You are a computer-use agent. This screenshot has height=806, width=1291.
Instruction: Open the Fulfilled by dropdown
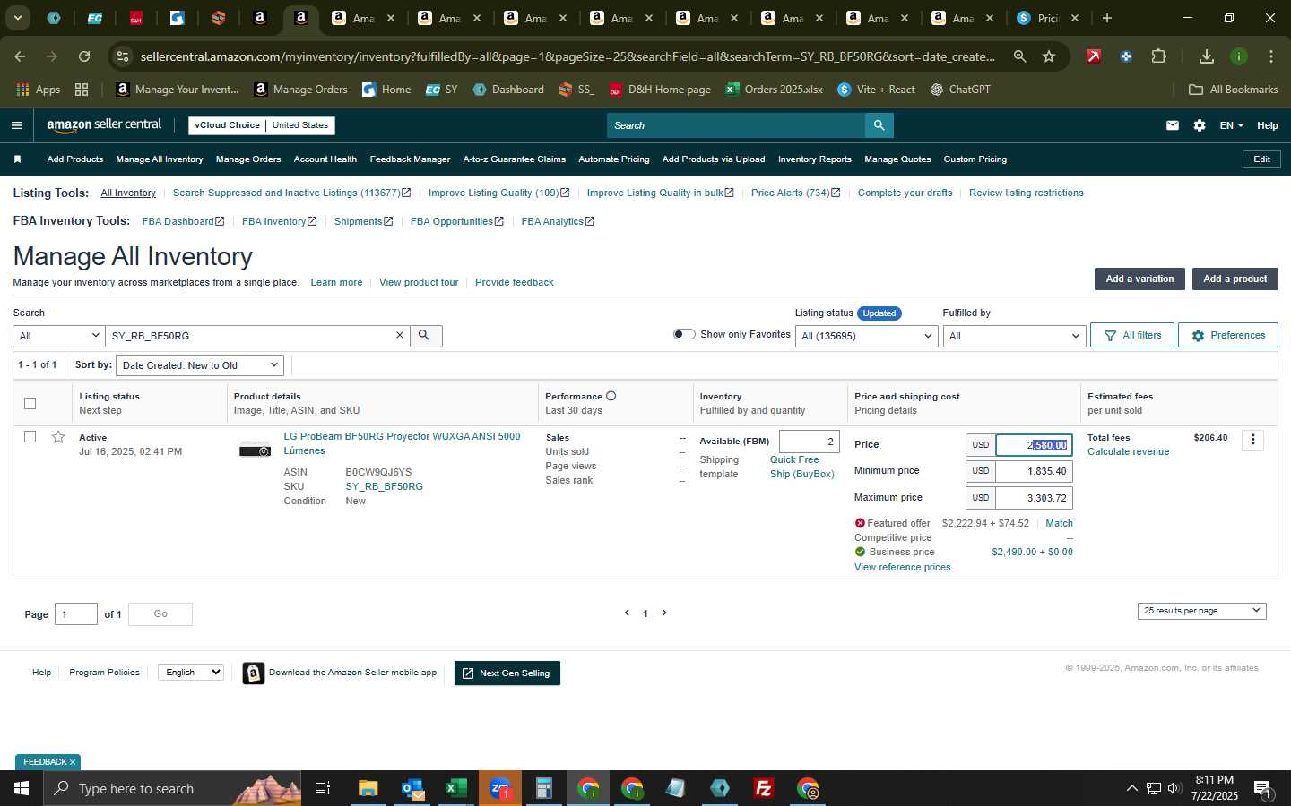point(1014,336)
